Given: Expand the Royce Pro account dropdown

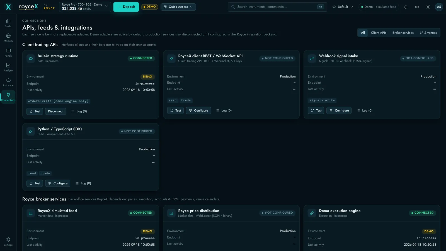Looking at the screenshot, I should point(85,7).
